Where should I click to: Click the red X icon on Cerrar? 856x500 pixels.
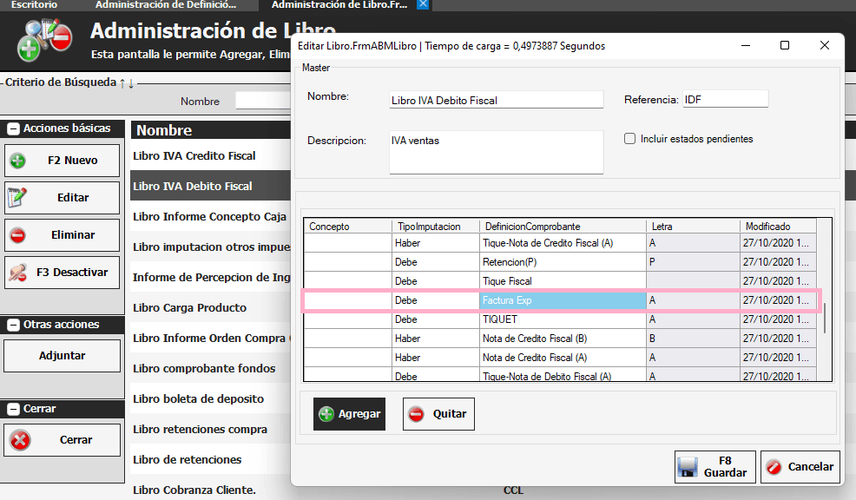20,440
